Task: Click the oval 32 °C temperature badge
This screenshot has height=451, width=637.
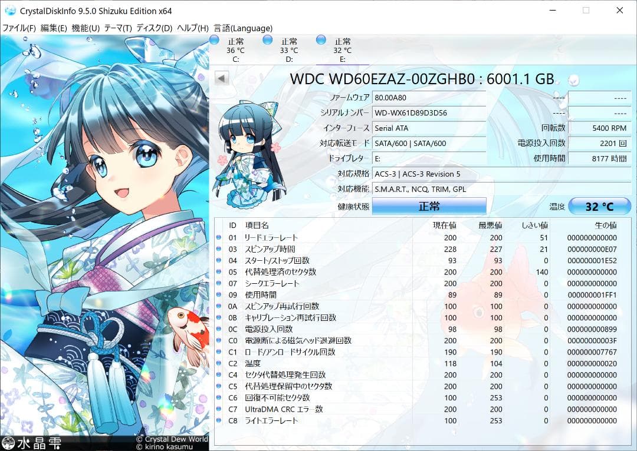Action: coord(599,206)
